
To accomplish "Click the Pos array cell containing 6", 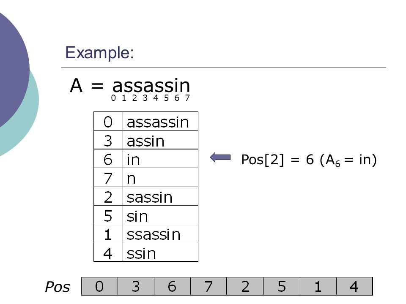I will click(x=173, y=286).
